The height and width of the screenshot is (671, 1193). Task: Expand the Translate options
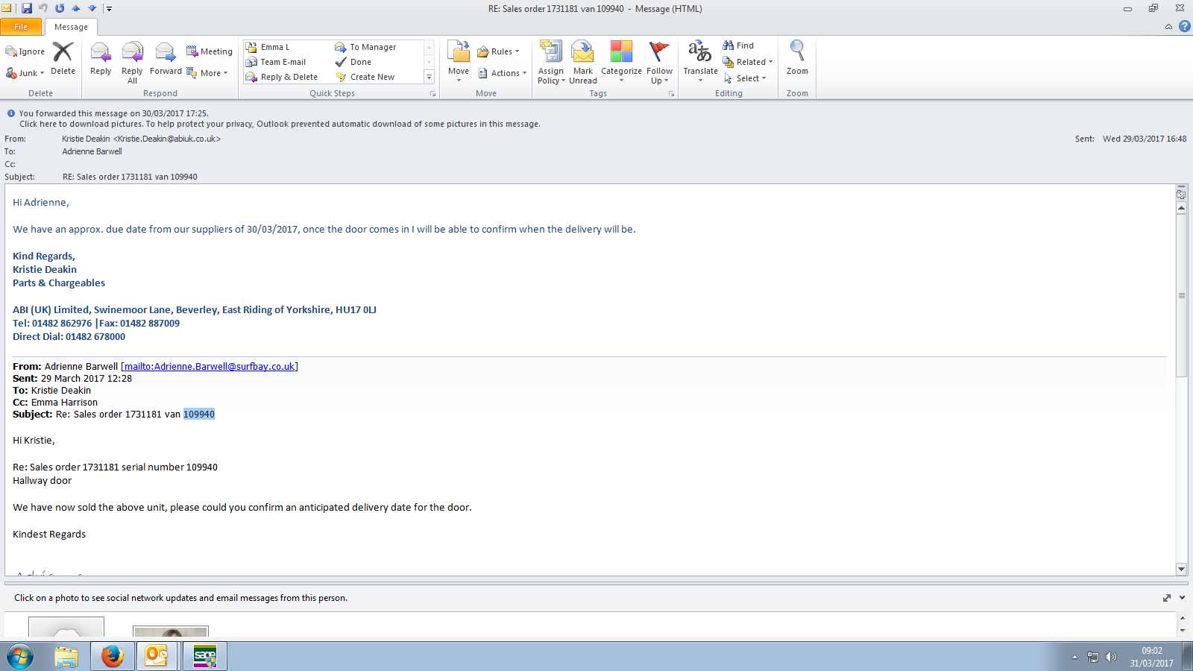pos(700,61)
